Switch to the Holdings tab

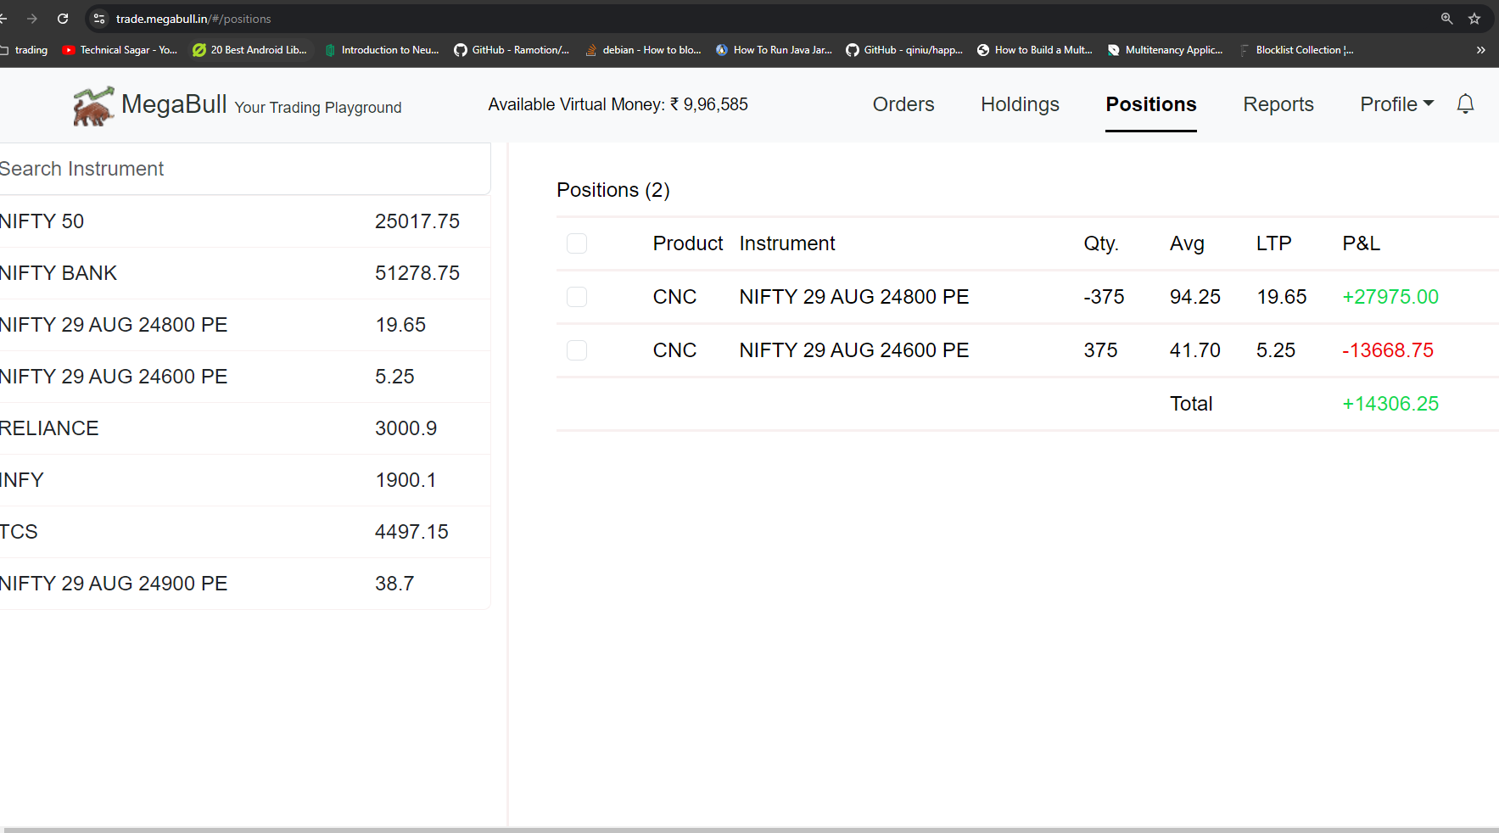pyautogui.click(x=1020, y=103)
